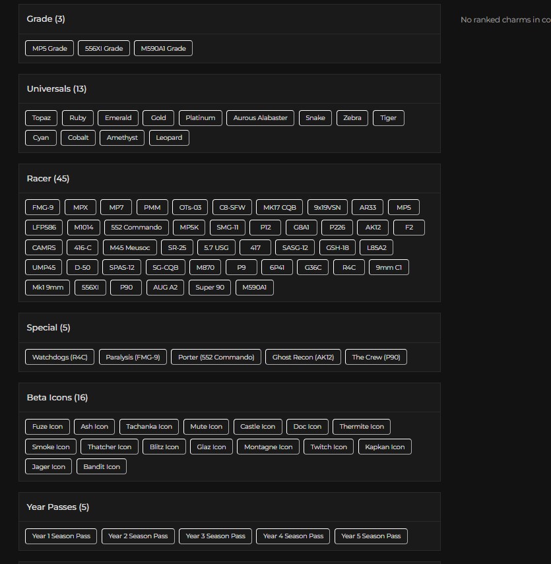Screen dimensions: 551x564
Task: Select the G36C Racer chip
Action: (313, 267)
